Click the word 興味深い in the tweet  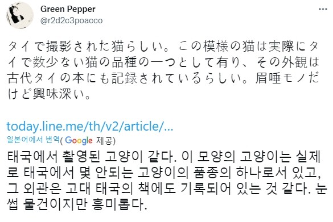(59, 94)
